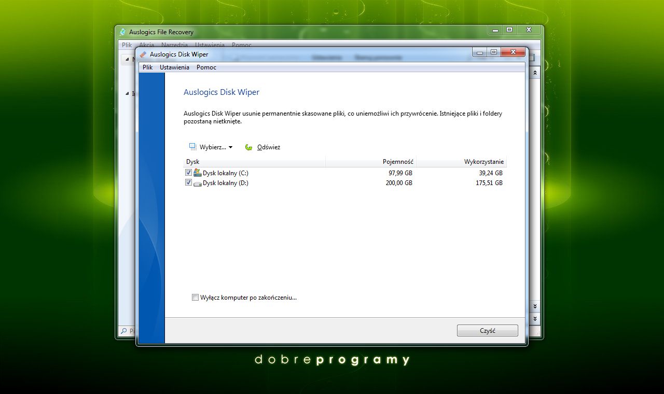Click the drive icon of Dysk lokalny (C:)
664x394 pixels.
tap(197, 173)
